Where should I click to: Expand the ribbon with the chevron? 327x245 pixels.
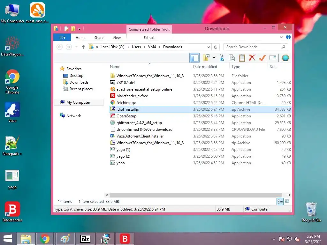click(x=281, y=37)
